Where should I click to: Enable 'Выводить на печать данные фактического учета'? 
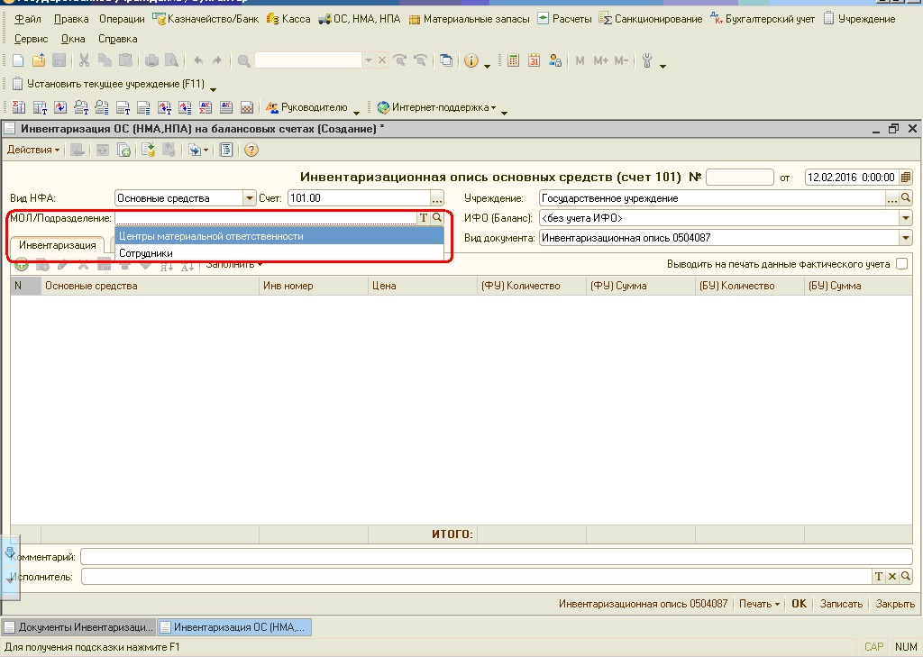901,264
